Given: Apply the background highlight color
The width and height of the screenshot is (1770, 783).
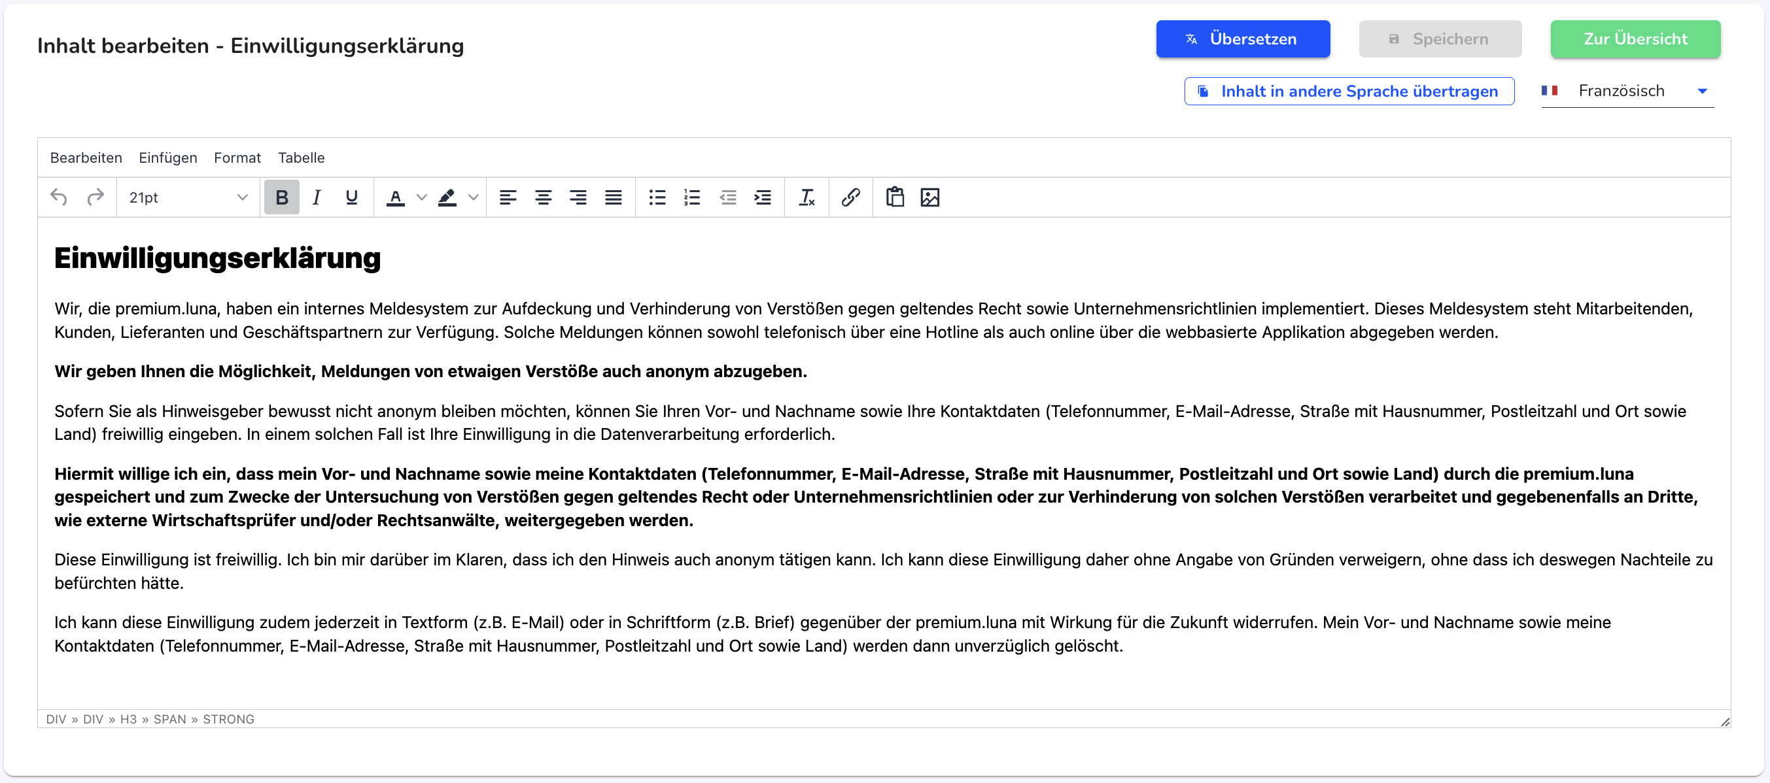Looking at the screenshot, I should tap(447, 198).
